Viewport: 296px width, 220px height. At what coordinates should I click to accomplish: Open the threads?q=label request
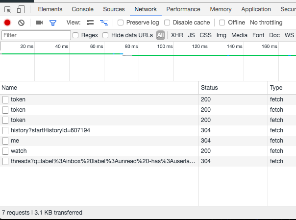tap(103, 161)
